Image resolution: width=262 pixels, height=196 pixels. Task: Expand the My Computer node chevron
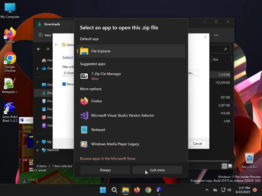37,142
